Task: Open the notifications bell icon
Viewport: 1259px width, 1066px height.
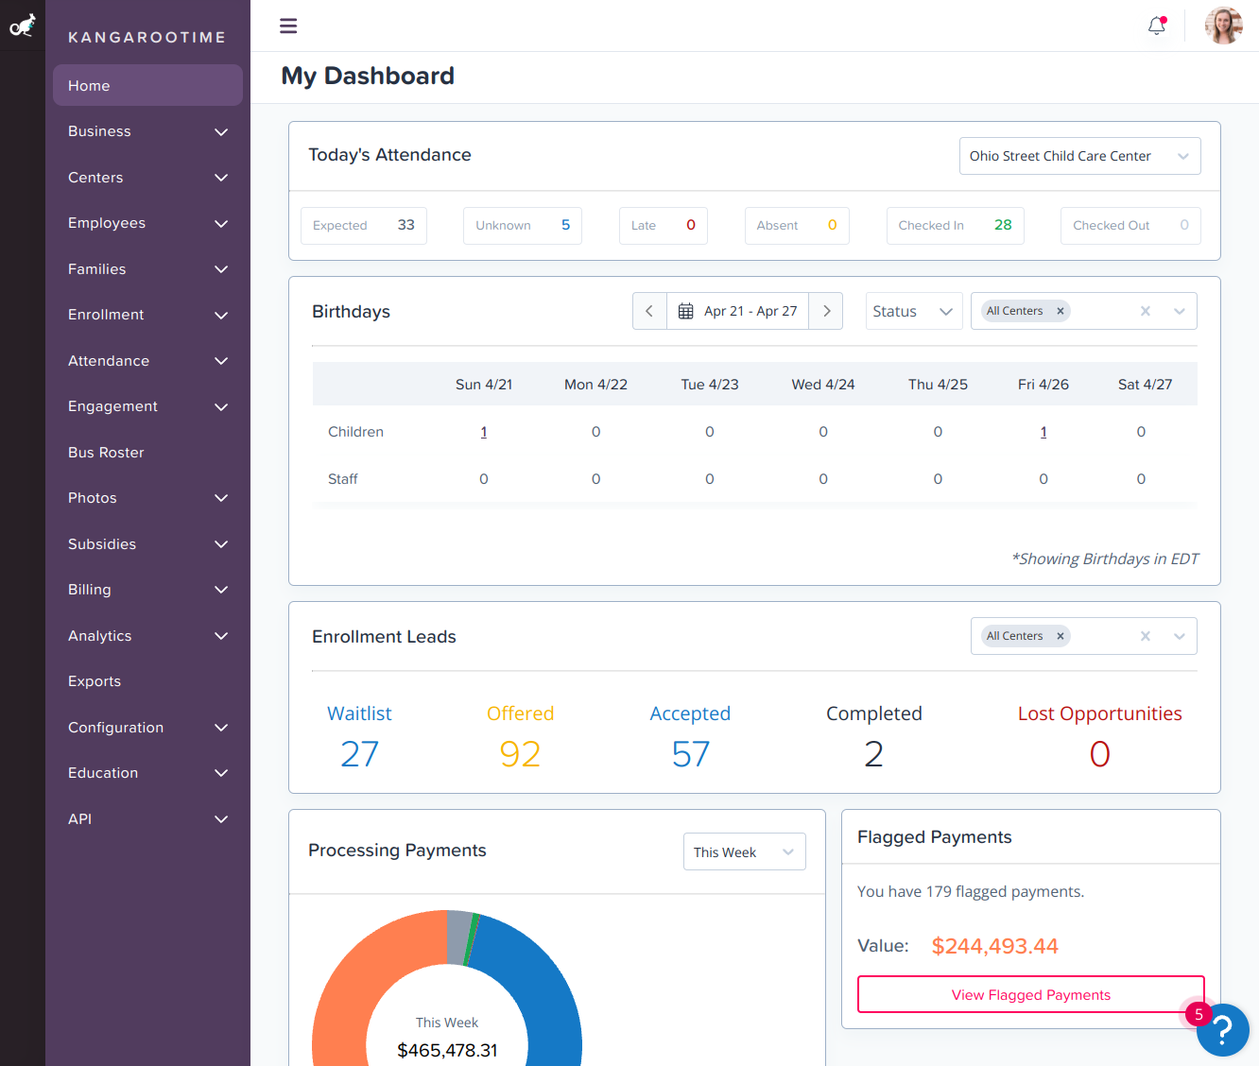Action: tap(1157, 26)
